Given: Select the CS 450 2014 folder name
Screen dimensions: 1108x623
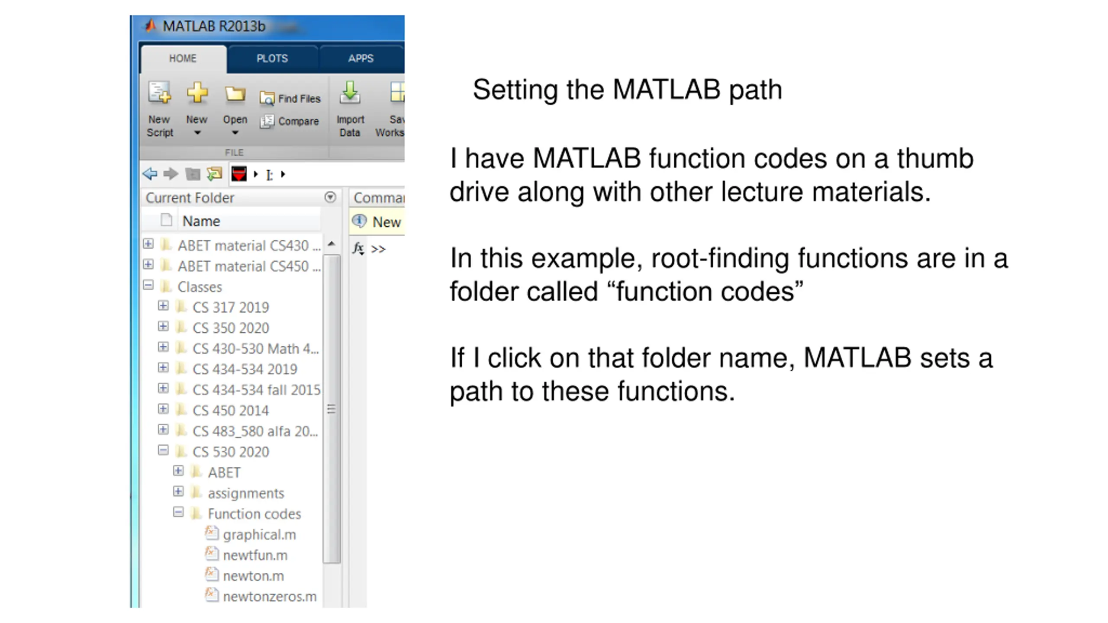Looking at the screenshot, I should 231,411.
